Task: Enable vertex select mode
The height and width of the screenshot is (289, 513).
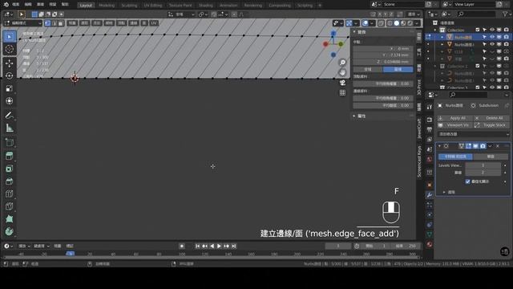Action: click(48, 23)
